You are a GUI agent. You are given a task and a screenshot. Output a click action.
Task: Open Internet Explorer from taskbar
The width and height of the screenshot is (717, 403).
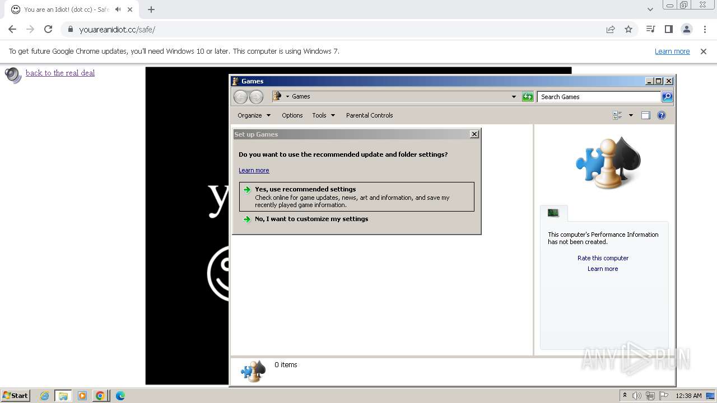click(x=44, y=396)
